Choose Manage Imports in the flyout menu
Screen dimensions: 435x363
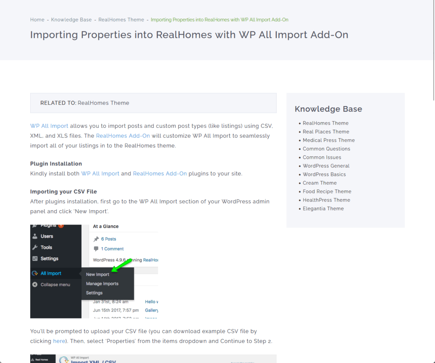pyautogui.click(x=102, y=283)
